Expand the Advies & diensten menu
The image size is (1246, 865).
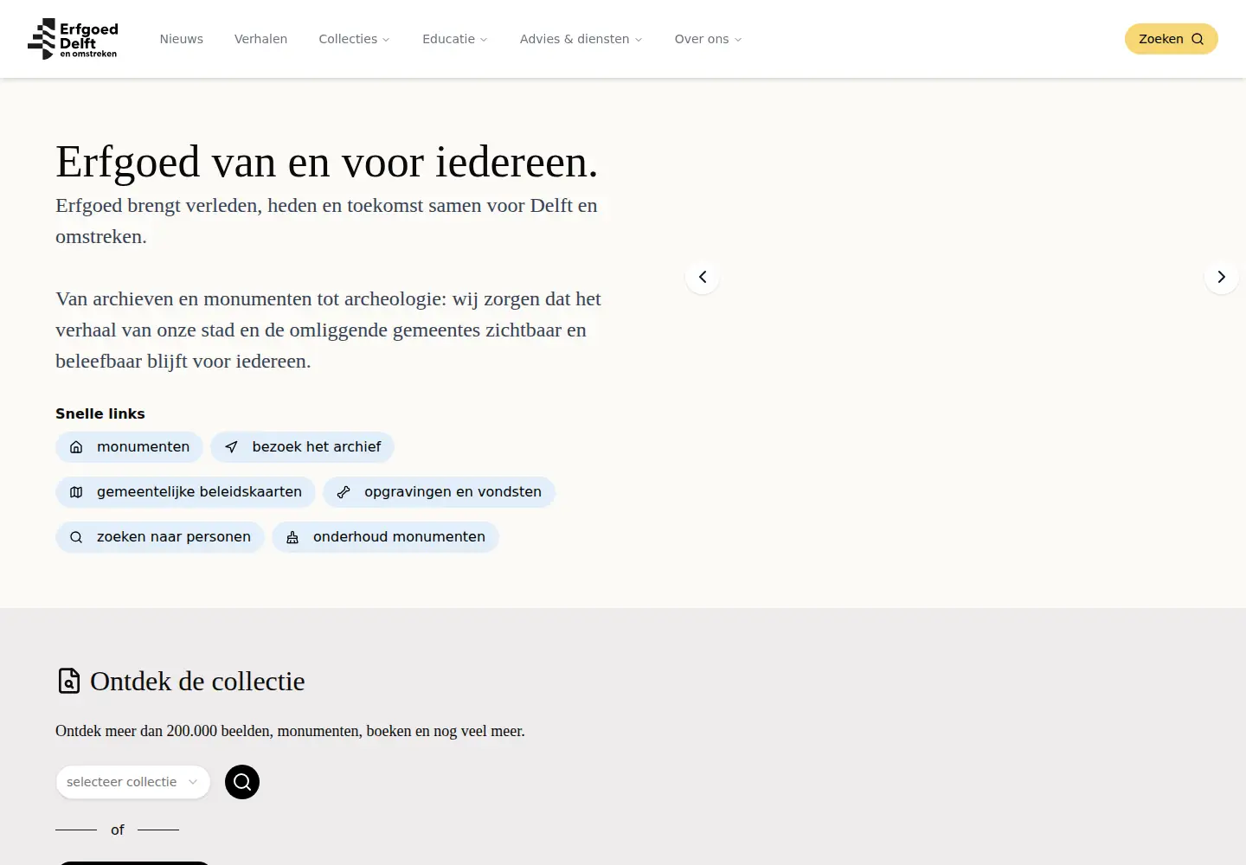click(x=581, y=39)
